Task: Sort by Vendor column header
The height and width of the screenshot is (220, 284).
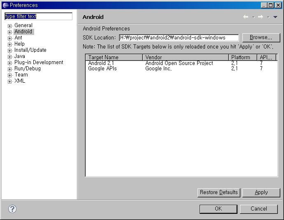Action: [186, 57]
